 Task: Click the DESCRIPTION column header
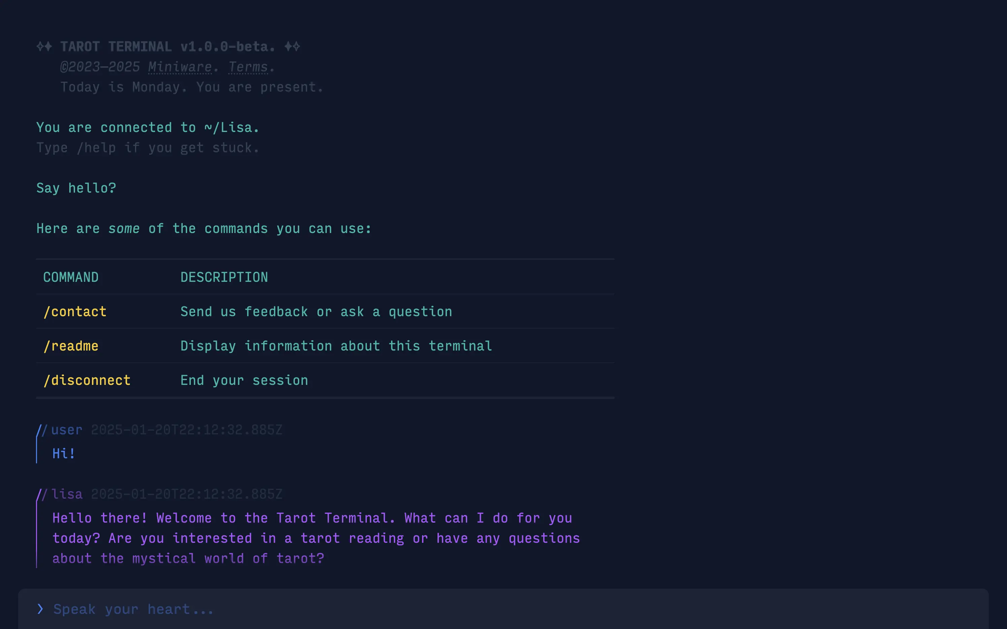pyautogui.click(x=224, y=277)
